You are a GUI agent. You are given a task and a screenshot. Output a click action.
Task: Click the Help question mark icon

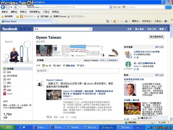point(165,21)
